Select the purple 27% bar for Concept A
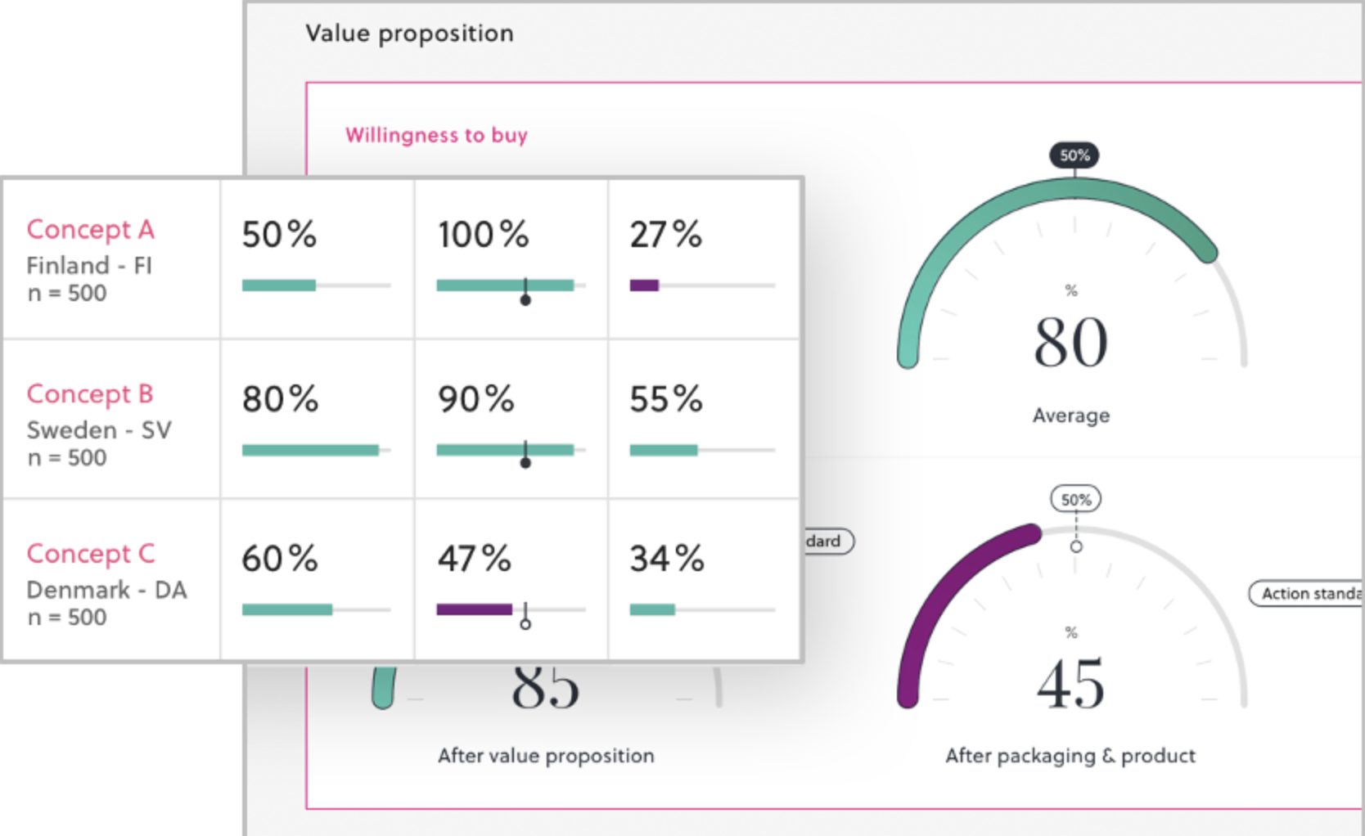This screenshot has height=836, width=1365. click(x=644, y=285)
